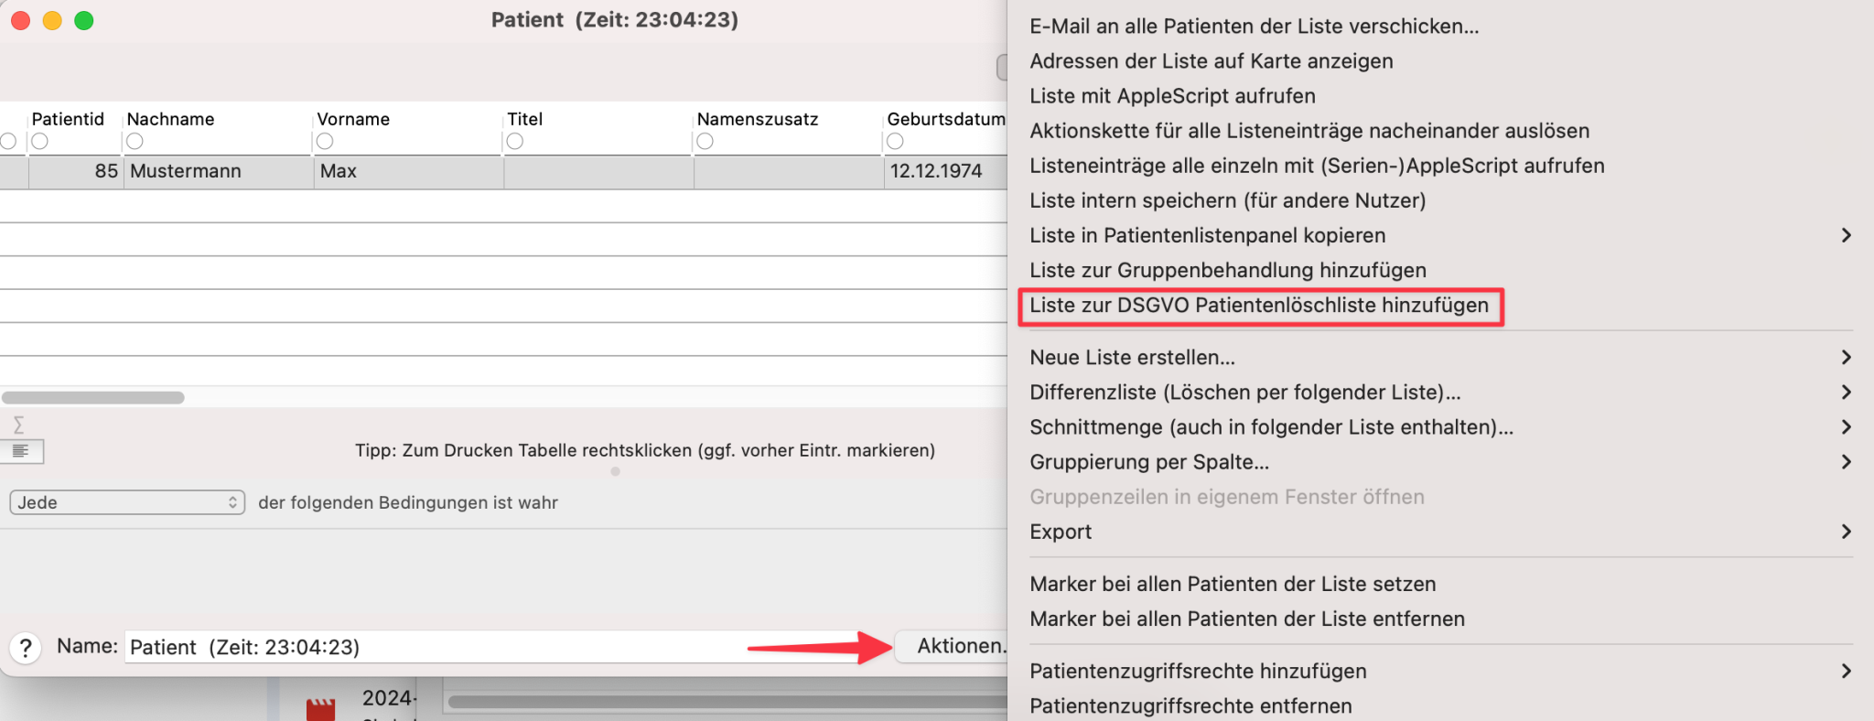1874x721 pixels.
Task: Click the horizontal scrollbar under the patient table
Action: point(92,397)
